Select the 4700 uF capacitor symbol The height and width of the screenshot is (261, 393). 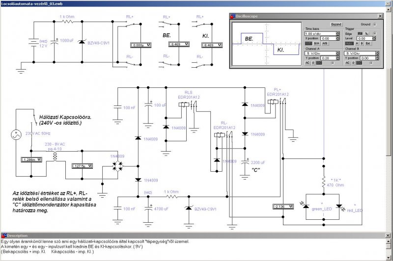coord(148,209)
